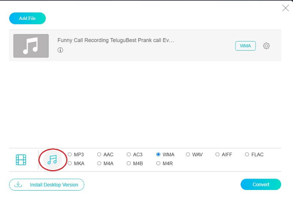
Task: Open settings gear for the audio file
Action: click(266, 46)
